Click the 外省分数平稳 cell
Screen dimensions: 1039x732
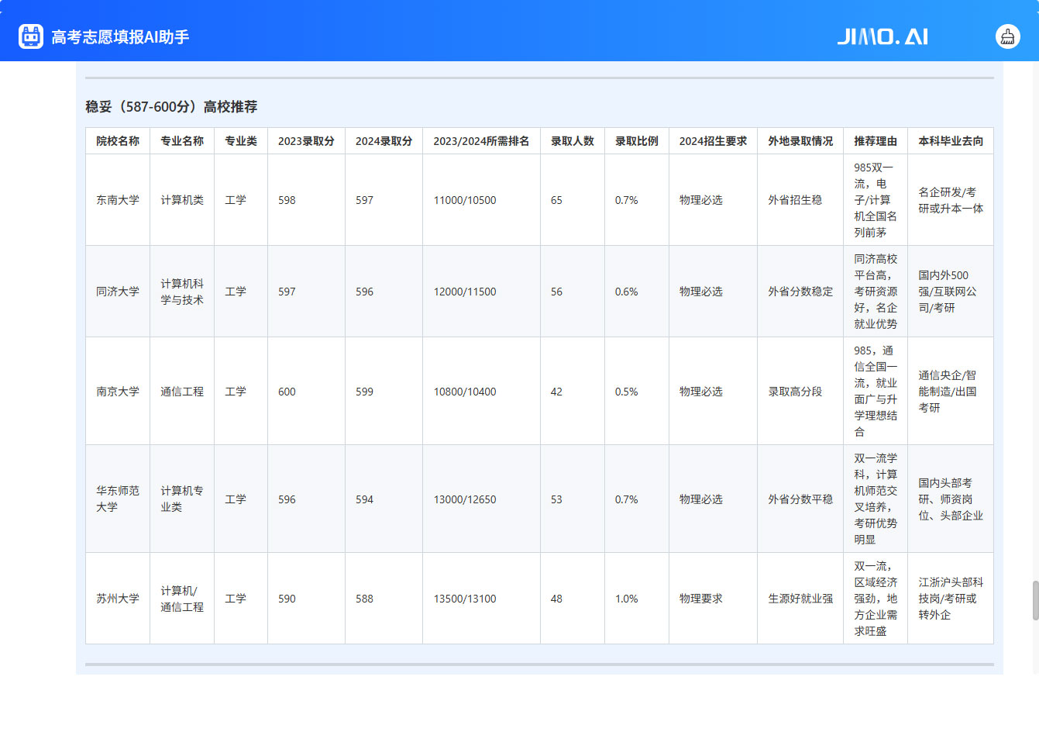[x=800, y=499]
